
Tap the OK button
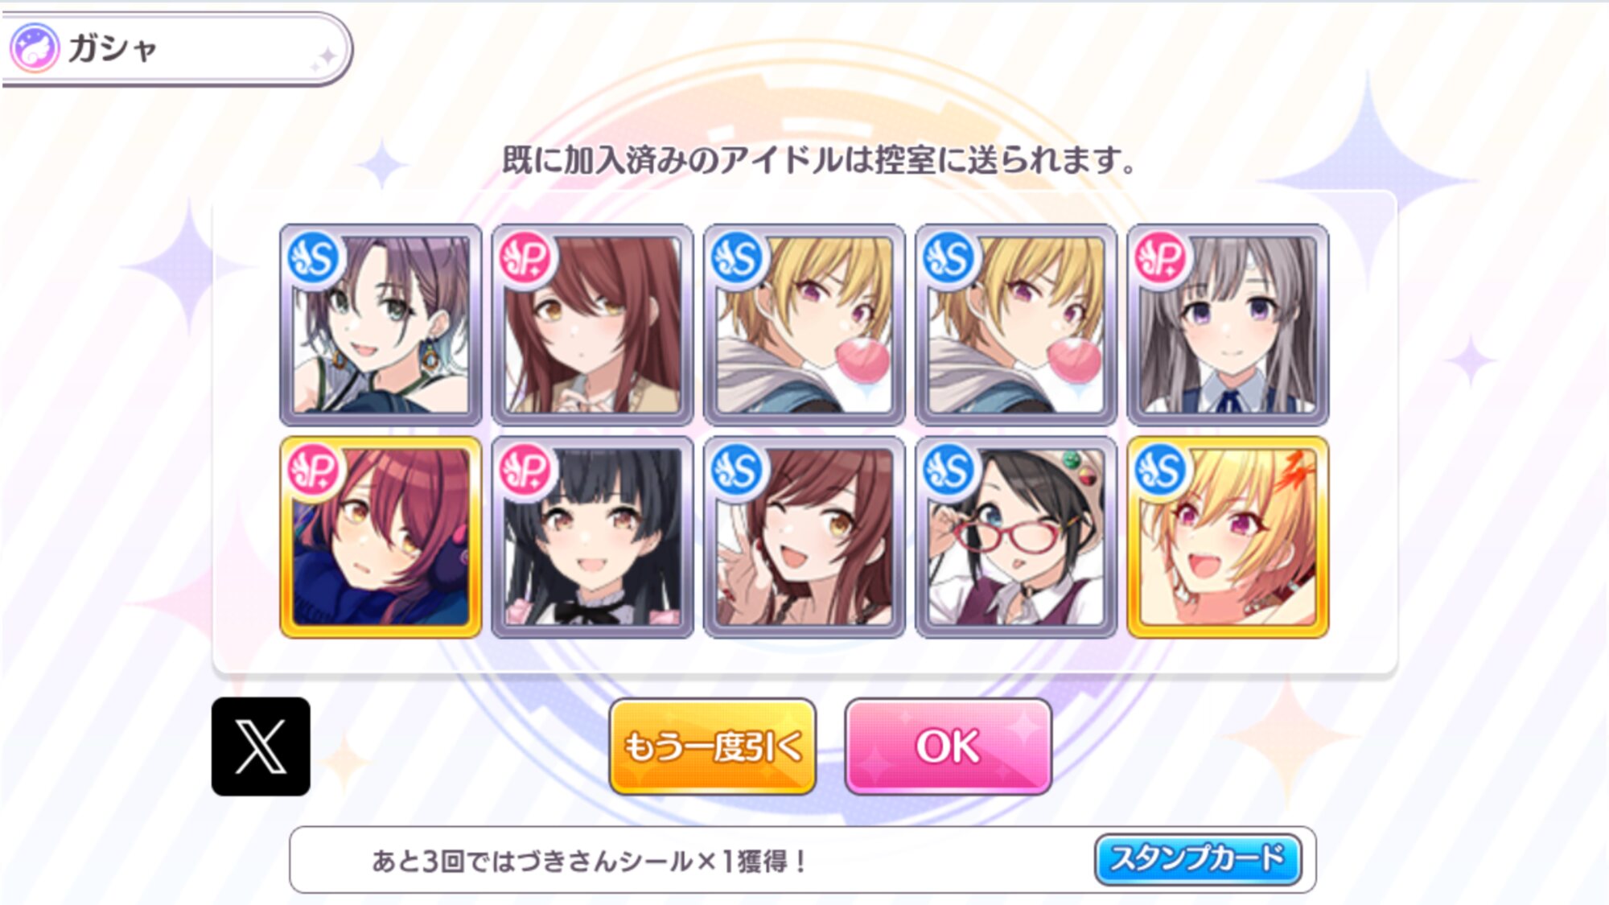coord(949,747)
